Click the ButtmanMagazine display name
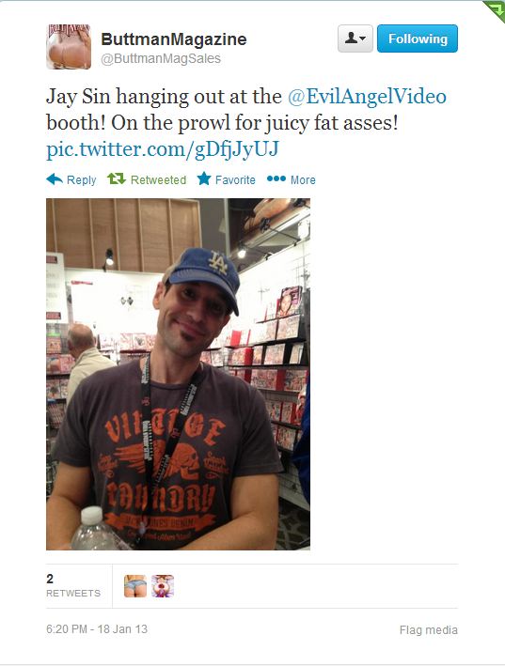This screenshot has width=505, height=666. click(174, 39)
